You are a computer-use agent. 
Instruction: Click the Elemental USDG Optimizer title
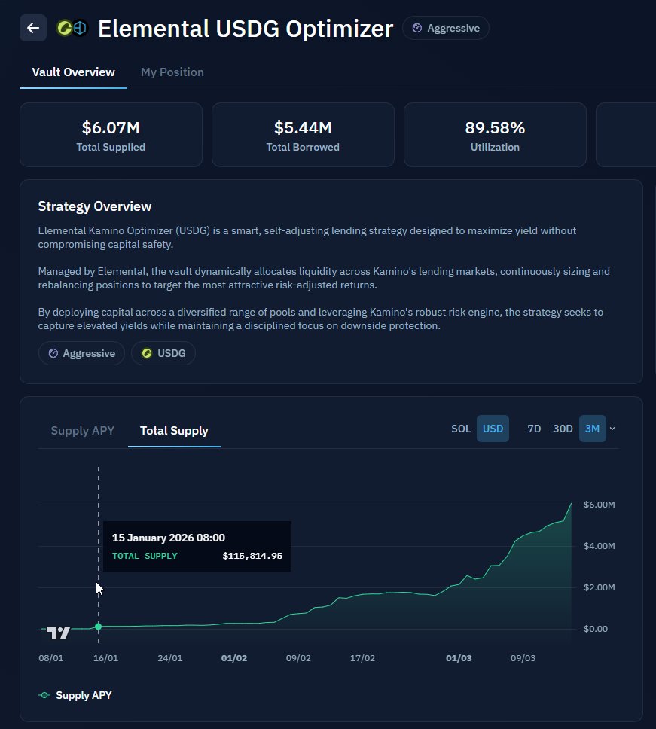point(246,29)
